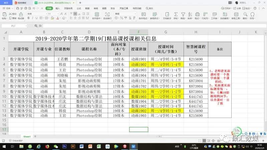Click the Paste (粘贴) icon
Viewport: 267px width, 150px height.
[4, 16]
